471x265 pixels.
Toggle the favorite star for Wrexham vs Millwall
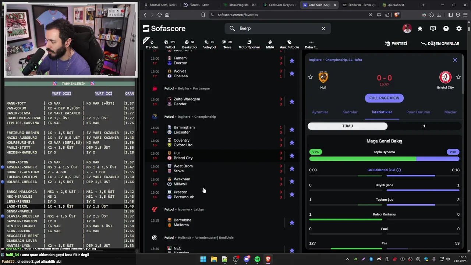coord(292,181)
